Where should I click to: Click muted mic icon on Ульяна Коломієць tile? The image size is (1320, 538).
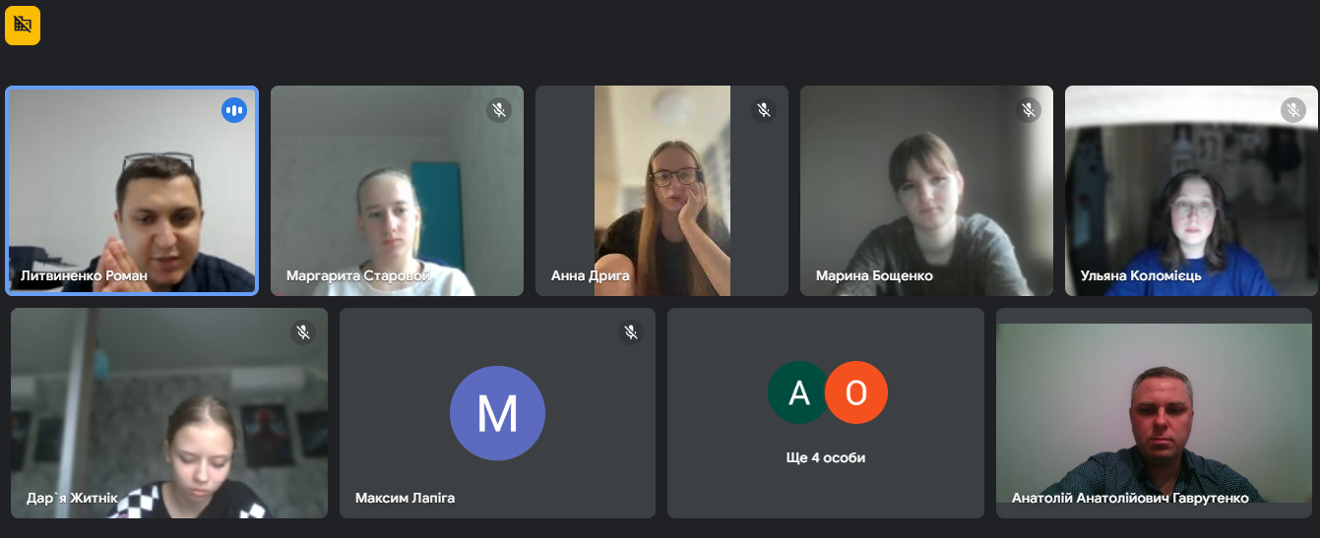1293,110
